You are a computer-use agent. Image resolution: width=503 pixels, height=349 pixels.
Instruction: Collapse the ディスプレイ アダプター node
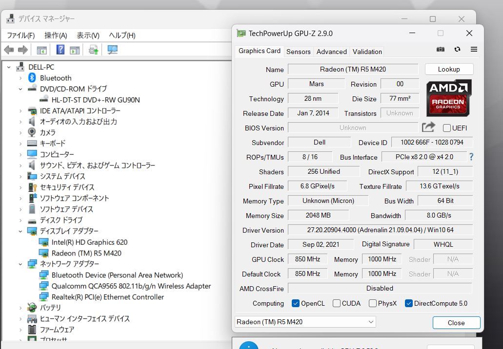[x=20, y=231]
